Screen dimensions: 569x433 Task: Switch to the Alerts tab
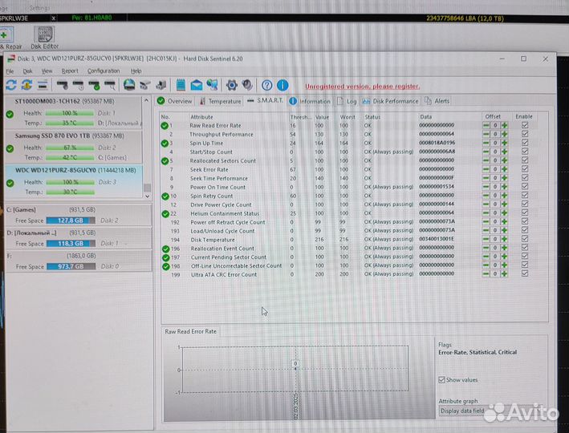point(437,101)
